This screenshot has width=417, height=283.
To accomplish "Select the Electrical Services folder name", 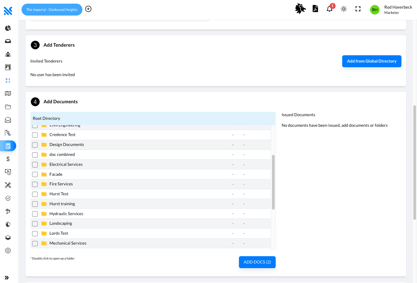I will [x=66, y=165].
